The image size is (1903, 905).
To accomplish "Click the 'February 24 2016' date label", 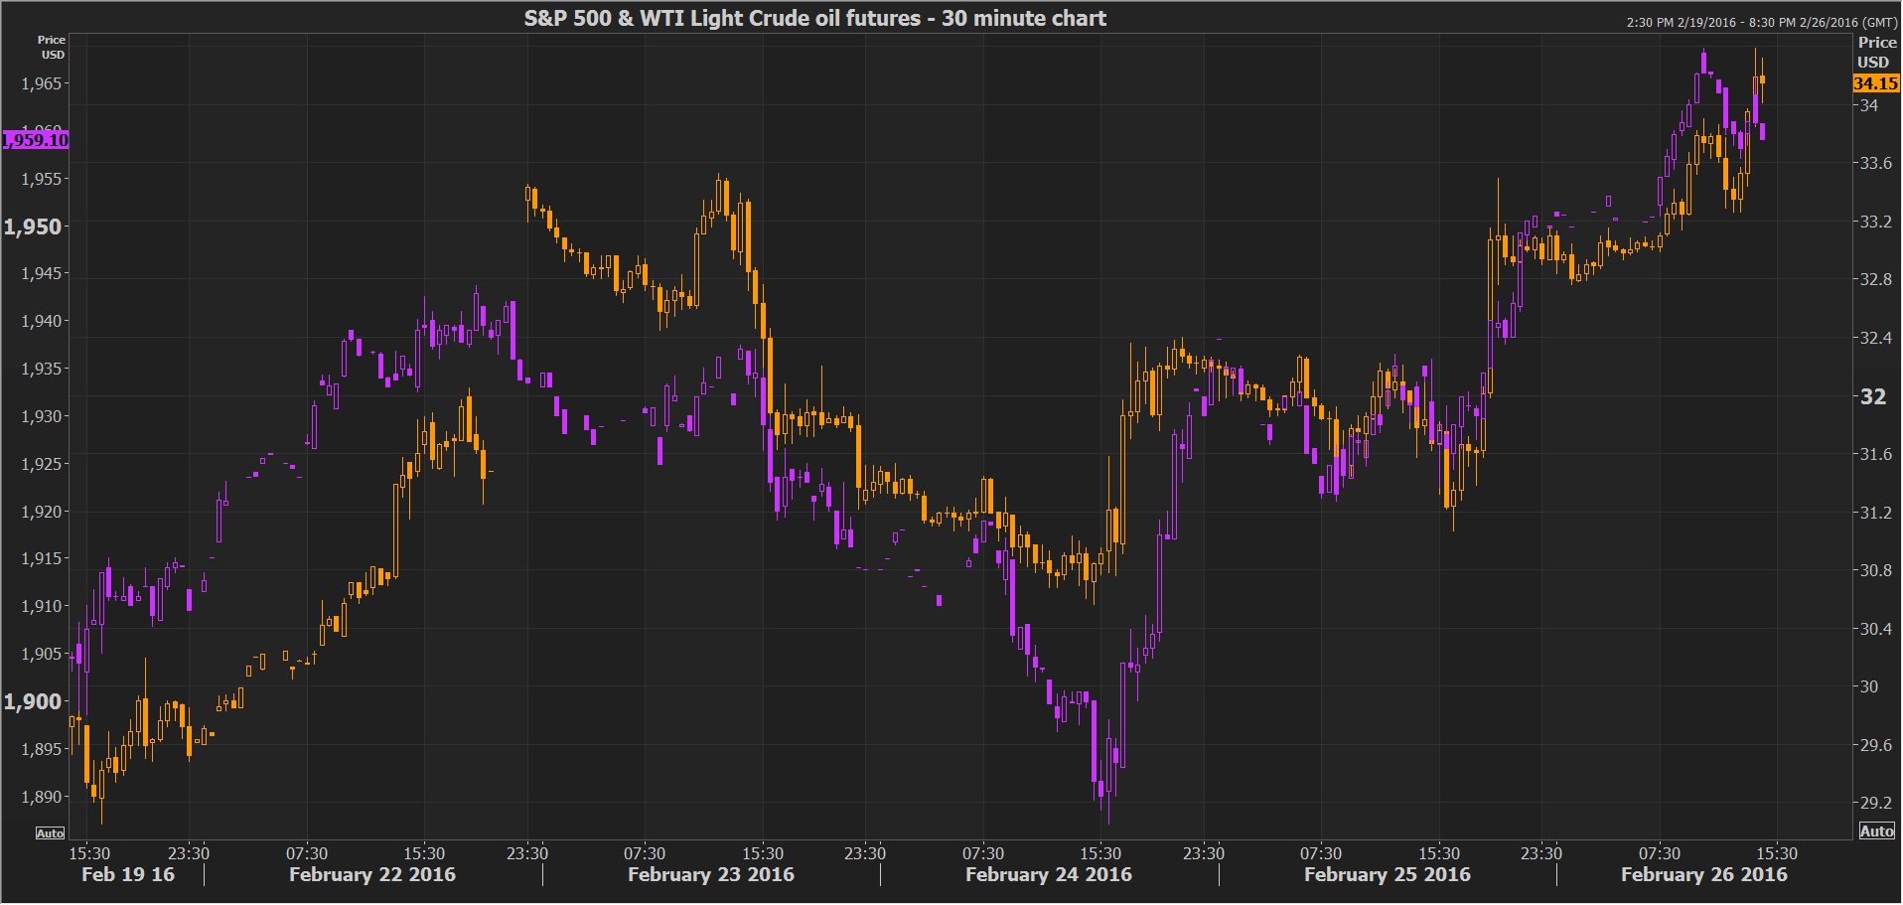I will (1049, 874).
